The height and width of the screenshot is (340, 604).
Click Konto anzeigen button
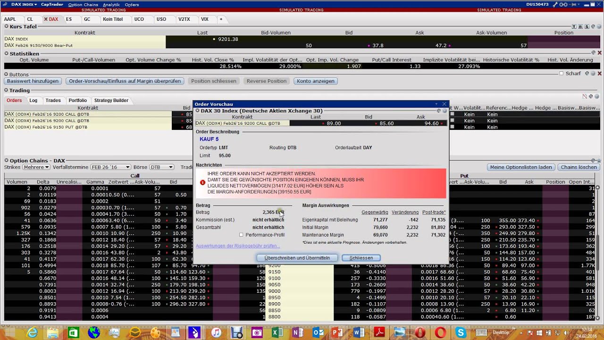click(x=316, y=81)
